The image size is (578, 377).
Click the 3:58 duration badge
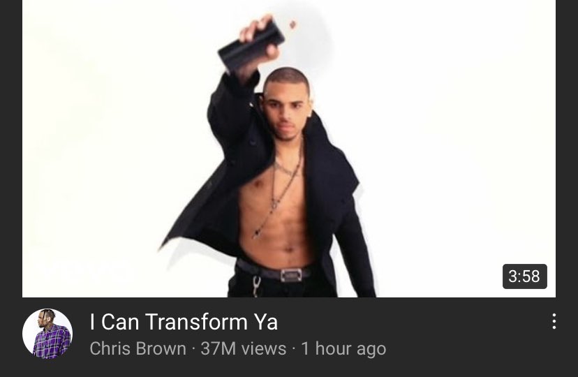point(524,276)
